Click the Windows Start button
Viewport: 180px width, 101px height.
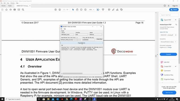point(2,99)
